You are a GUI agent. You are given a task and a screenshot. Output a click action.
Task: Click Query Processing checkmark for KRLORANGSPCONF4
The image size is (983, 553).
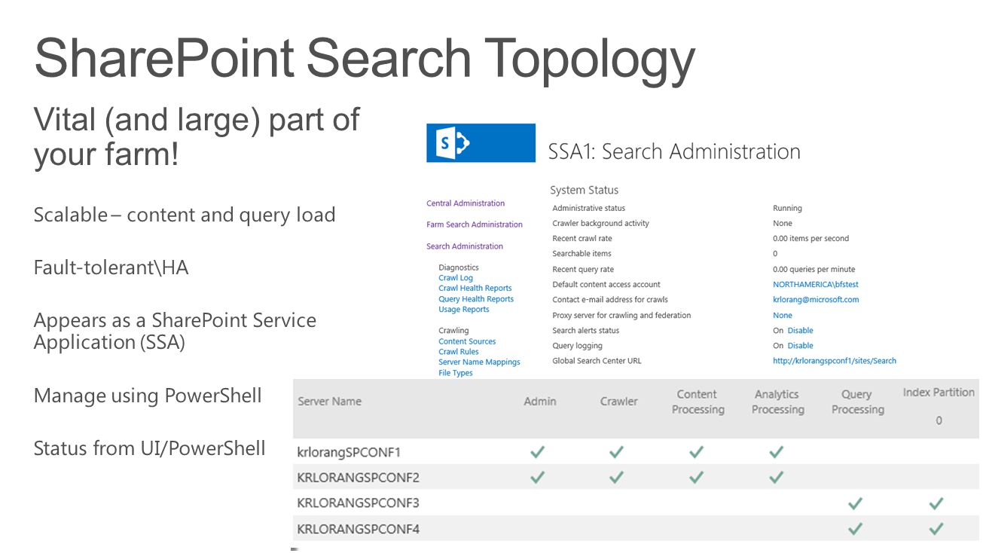tap(855, 529)
